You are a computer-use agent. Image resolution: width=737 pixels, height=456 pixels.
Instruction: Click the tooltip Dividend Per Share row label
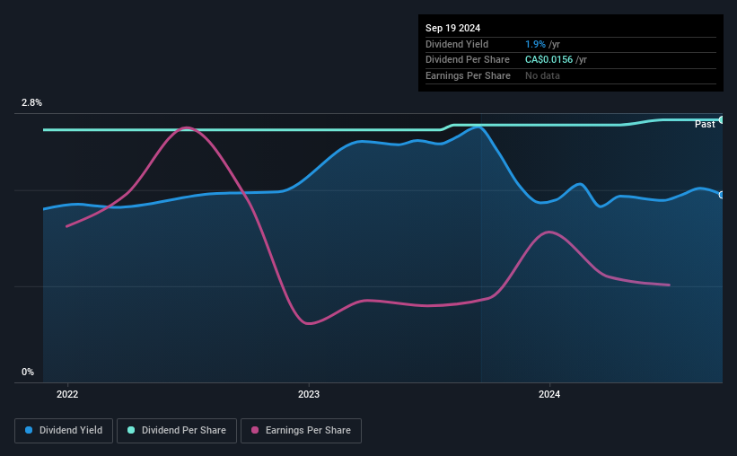(467, 60)
